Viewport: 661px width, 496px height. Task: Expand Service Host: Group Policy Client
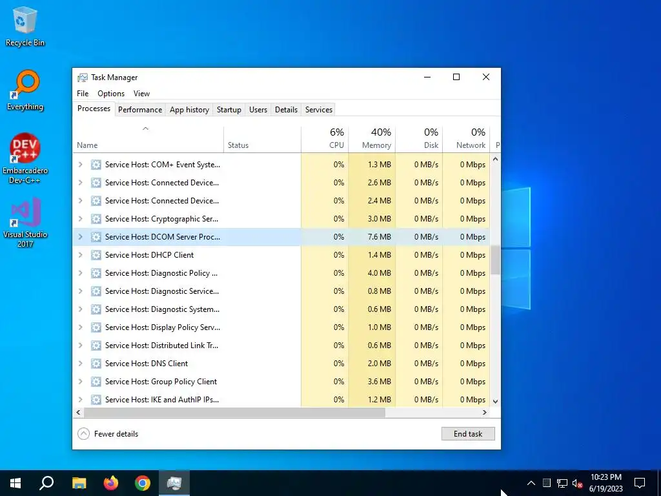(x=80, y=381)
